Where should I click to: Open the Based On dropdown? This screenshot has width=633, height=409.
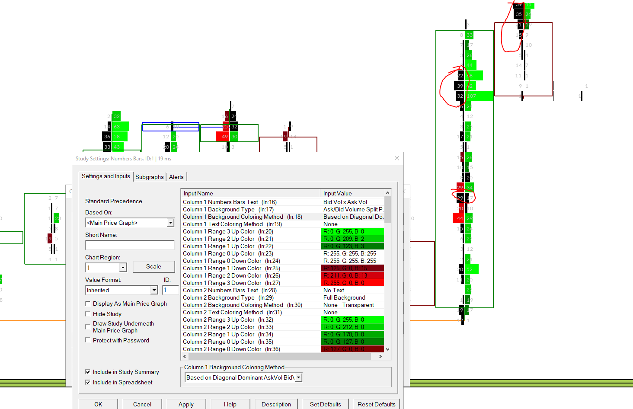pyautogui.click(x=170, y=223)
